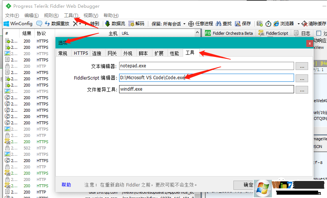
Task: Switch to 连接 tab
Action: click(97, 53)
